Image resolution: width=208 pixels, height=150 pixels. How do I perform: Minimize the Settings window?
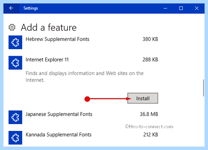point(165,8)
